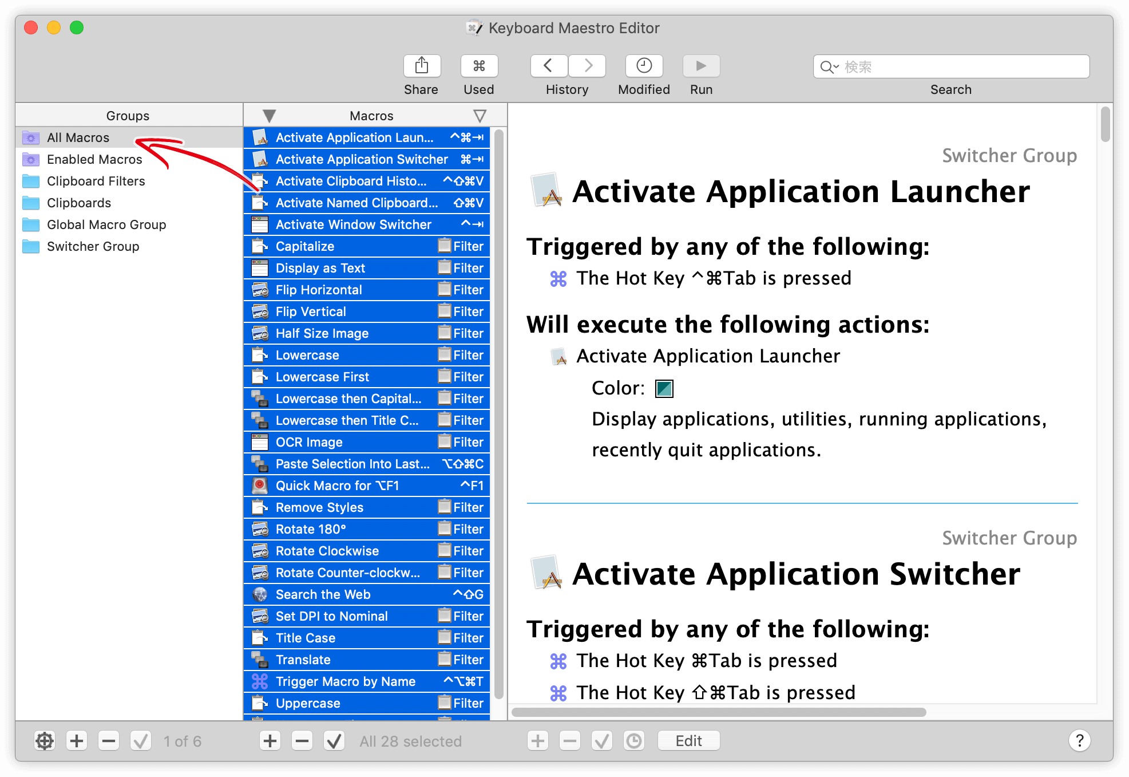Click Hot Key ⌃⌘Tab trigger line
Viewport: 1129px width, 777px height.
point(700,278)
